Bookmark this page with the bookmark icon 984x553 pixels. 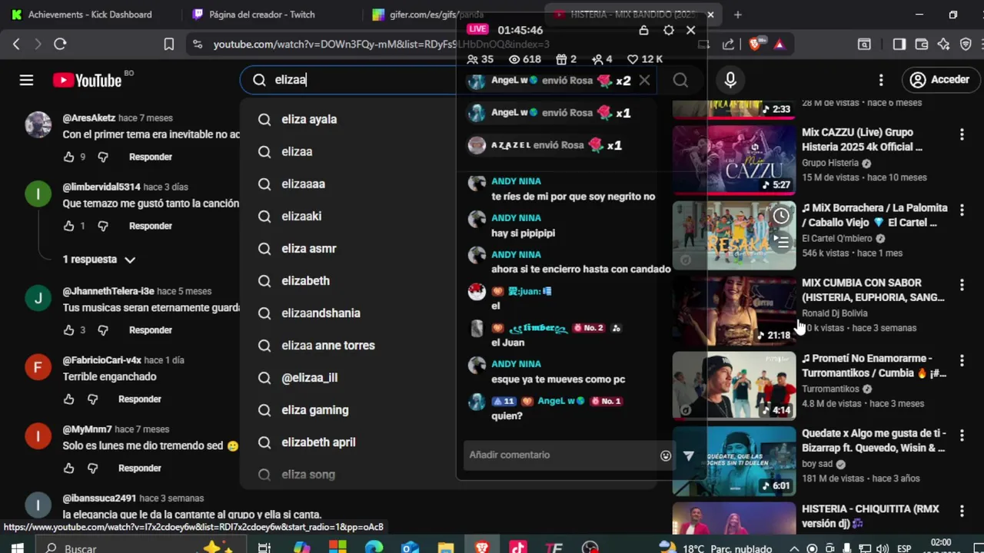click(x=169, y=45)
